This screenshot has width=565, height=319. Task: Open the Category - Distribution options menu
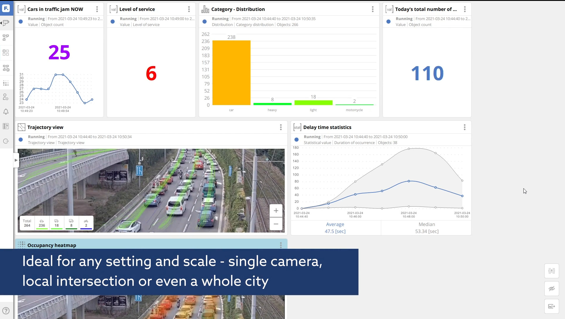[x=372, y=9]
